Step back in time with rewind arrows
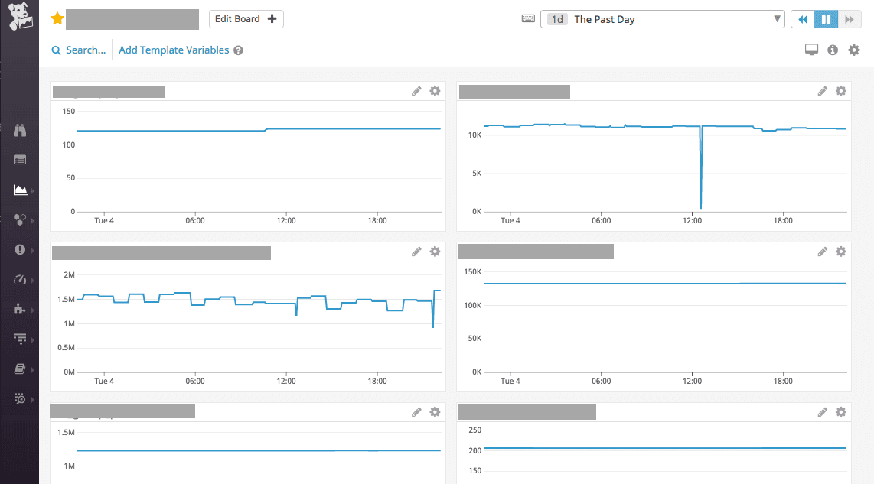The height and width of the screenshot is (484, 874). (804, 19)
